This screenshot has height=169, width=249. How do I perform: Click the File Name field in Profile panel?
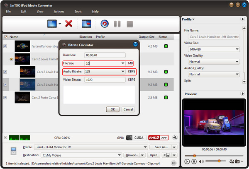[214, 37]
